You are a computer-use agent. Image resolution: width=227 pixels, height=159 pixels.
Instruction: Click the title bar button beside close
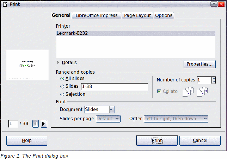tap(214, 4)
